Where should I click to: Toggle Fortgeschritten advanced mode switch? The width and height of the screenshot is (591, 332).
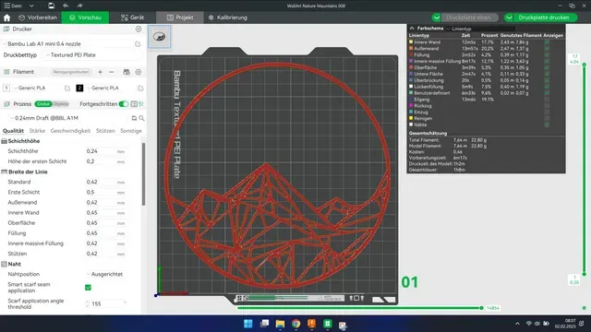(123, 104)
